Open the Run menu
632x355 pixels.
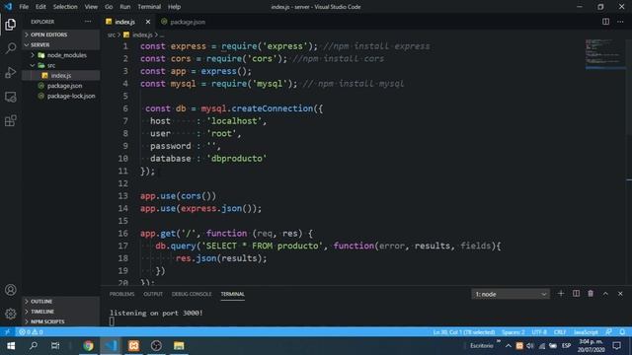point(125,7)
